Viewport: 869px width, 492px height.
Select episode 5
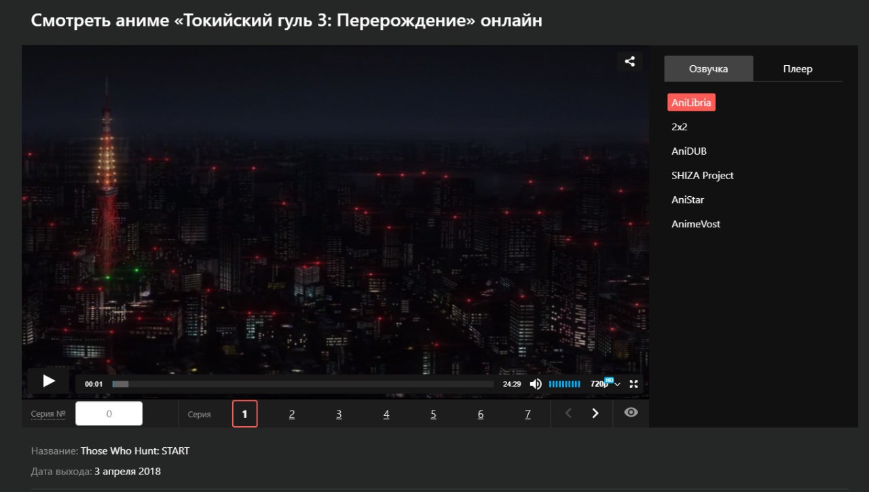(433, 414)
